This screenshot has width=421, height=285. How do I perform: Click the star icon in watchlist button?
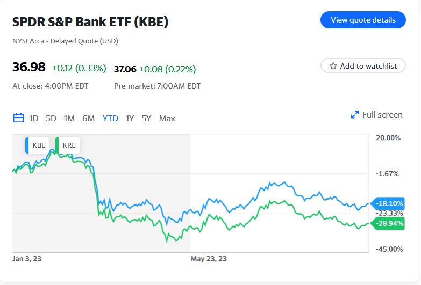[x=333, y=66]
